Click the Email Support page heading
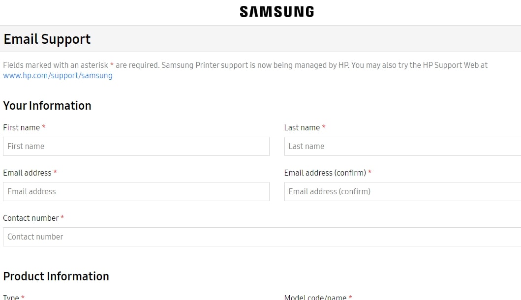 pos(47,39)
